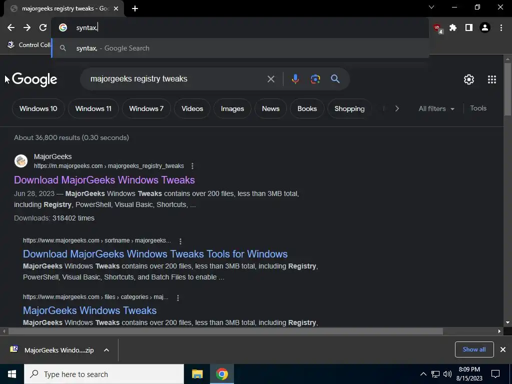
Task: Open downloaded MajorGeeks Windo....zip file
Action: [x=52, y=350]
